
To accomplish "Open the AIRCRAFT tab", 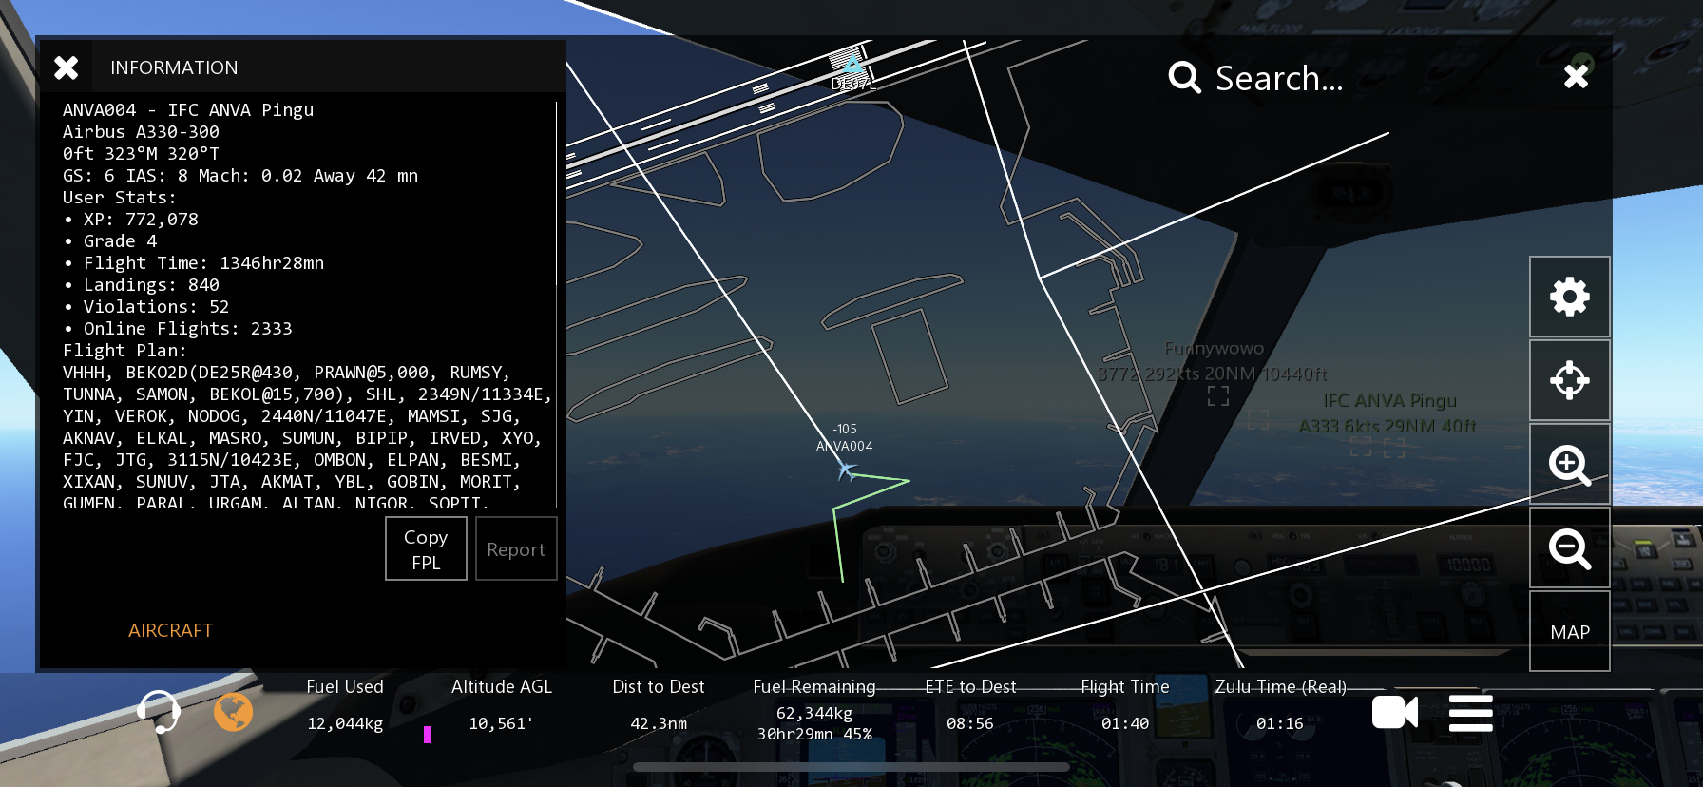I will point(171,630).
